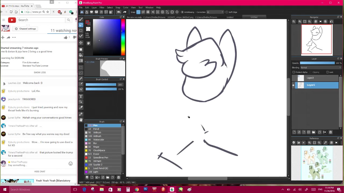Image resolution: width=344 pixels, height=193 pixels.
Task: Enable the grid snap icon
Action: pyautogui.click(x=148, y=12)
